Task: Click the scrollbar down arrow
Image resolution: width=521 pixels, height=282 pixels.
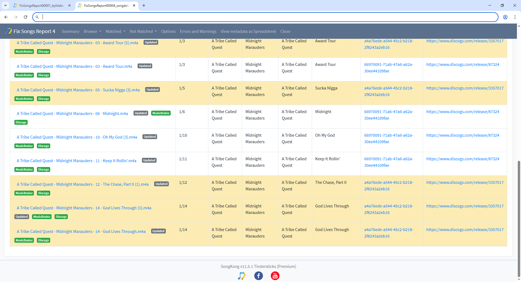Action: pyautogui.click(x=519, y=280)
